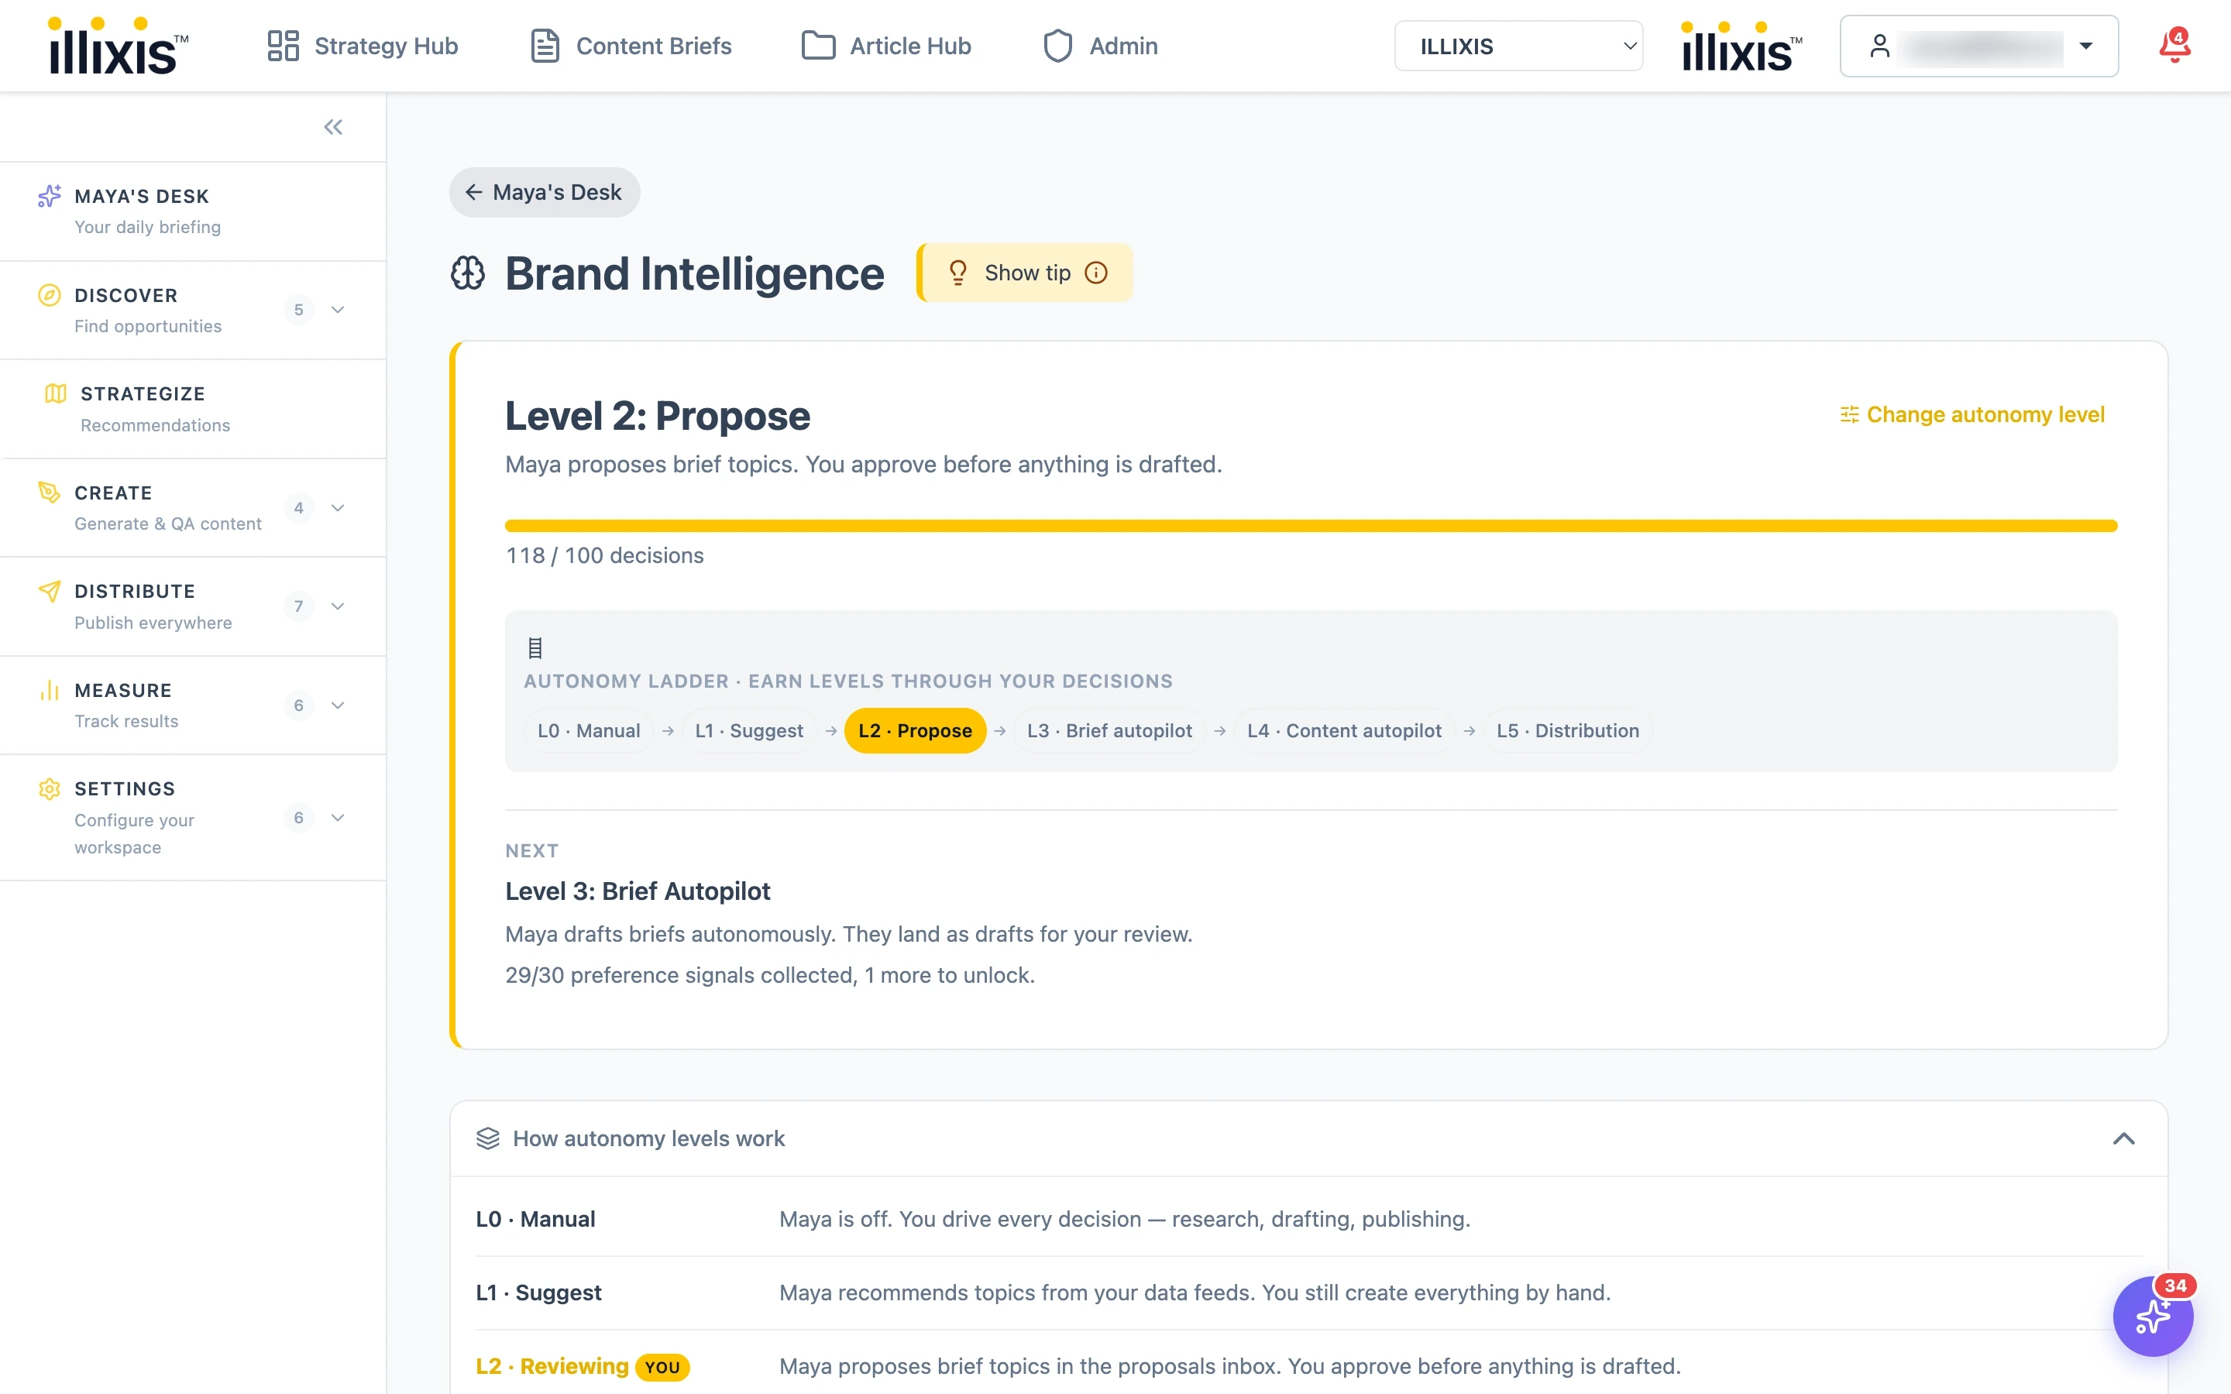The height and width of the screenshot is (1394, 2231).
Task: Expand the Measure section chevron
Action: 338,706
